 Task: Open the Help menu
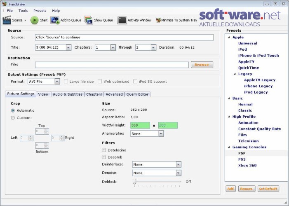[x=56, y=11]
